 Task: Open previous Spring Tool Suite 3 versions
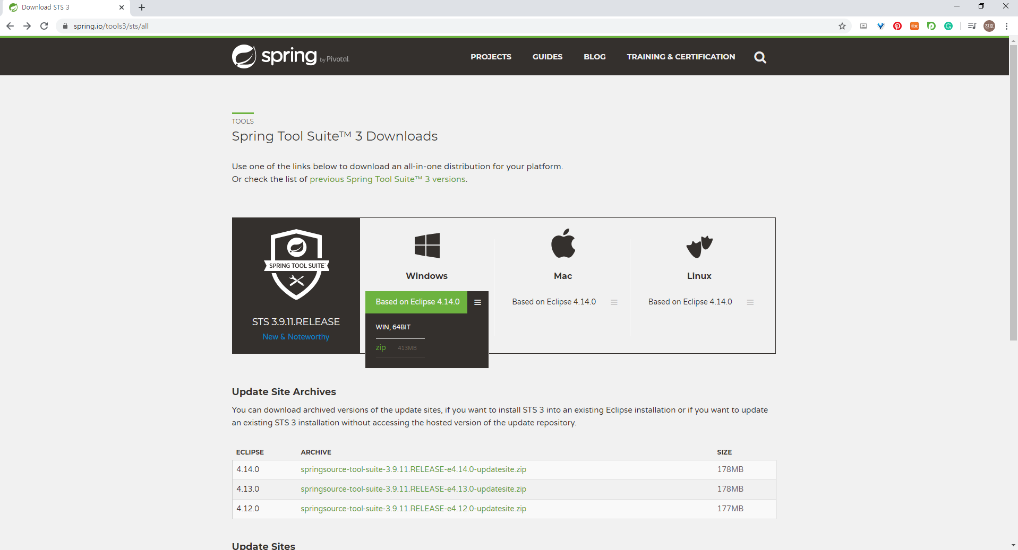coord(388,179)
